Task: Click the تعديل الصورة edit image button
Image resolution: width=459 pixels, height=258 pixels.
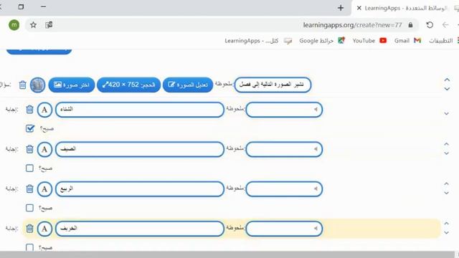Action: pyautogui.click(x=188, y=85)
